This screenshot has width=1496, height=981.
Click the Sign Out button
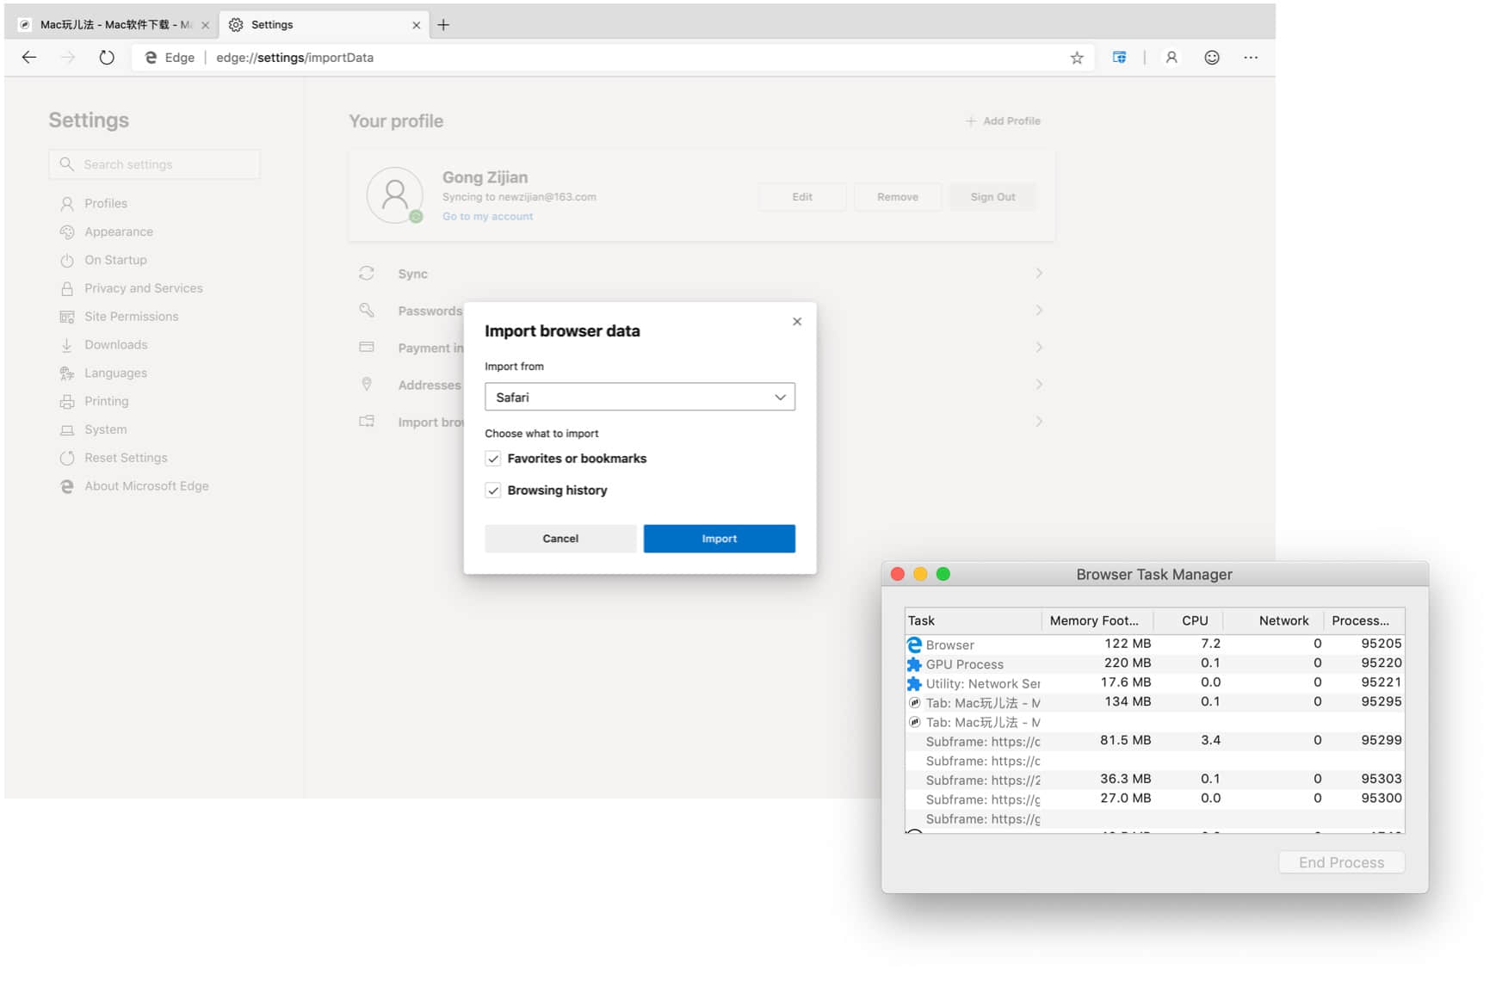(x=992, y=197)
